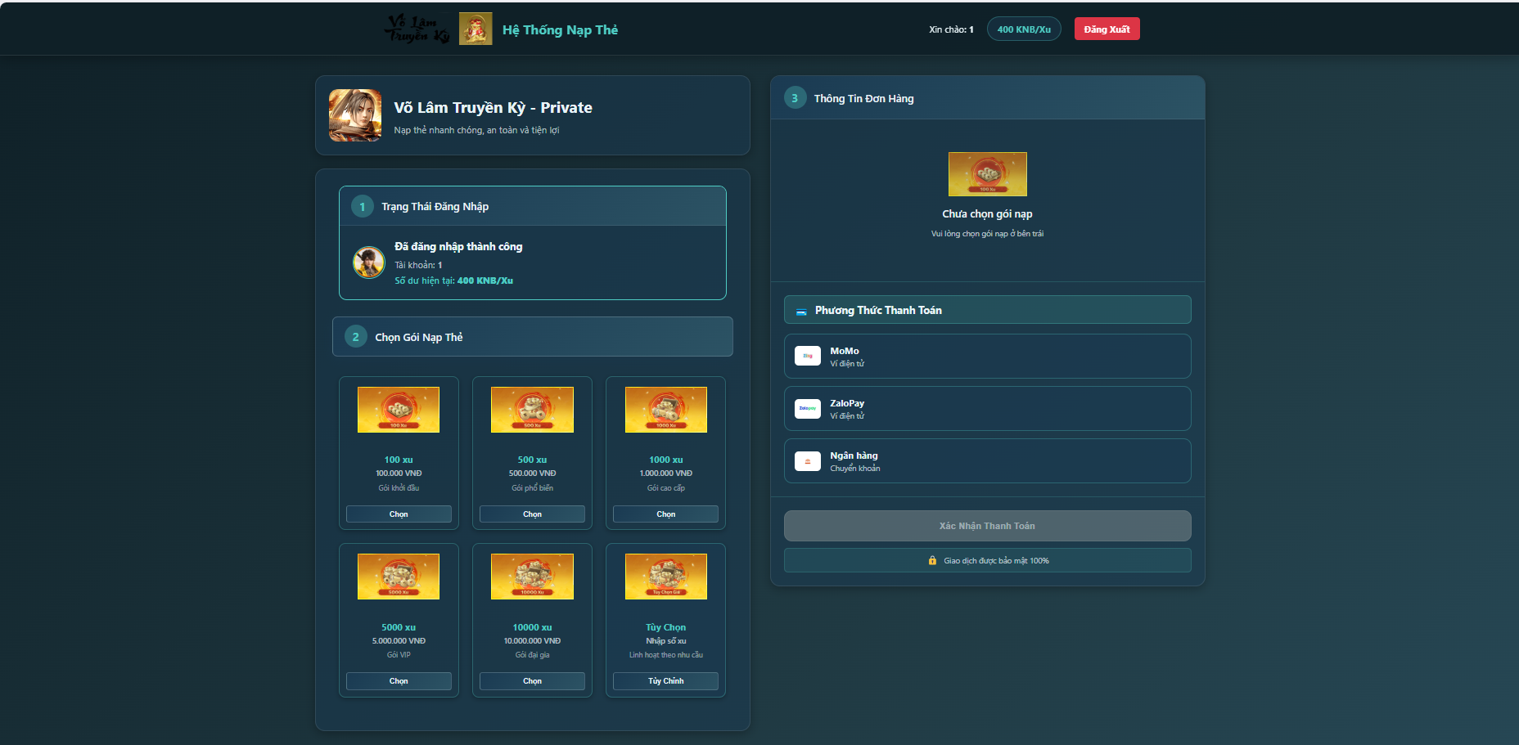Click the padlock security icon

pos(932,560)
